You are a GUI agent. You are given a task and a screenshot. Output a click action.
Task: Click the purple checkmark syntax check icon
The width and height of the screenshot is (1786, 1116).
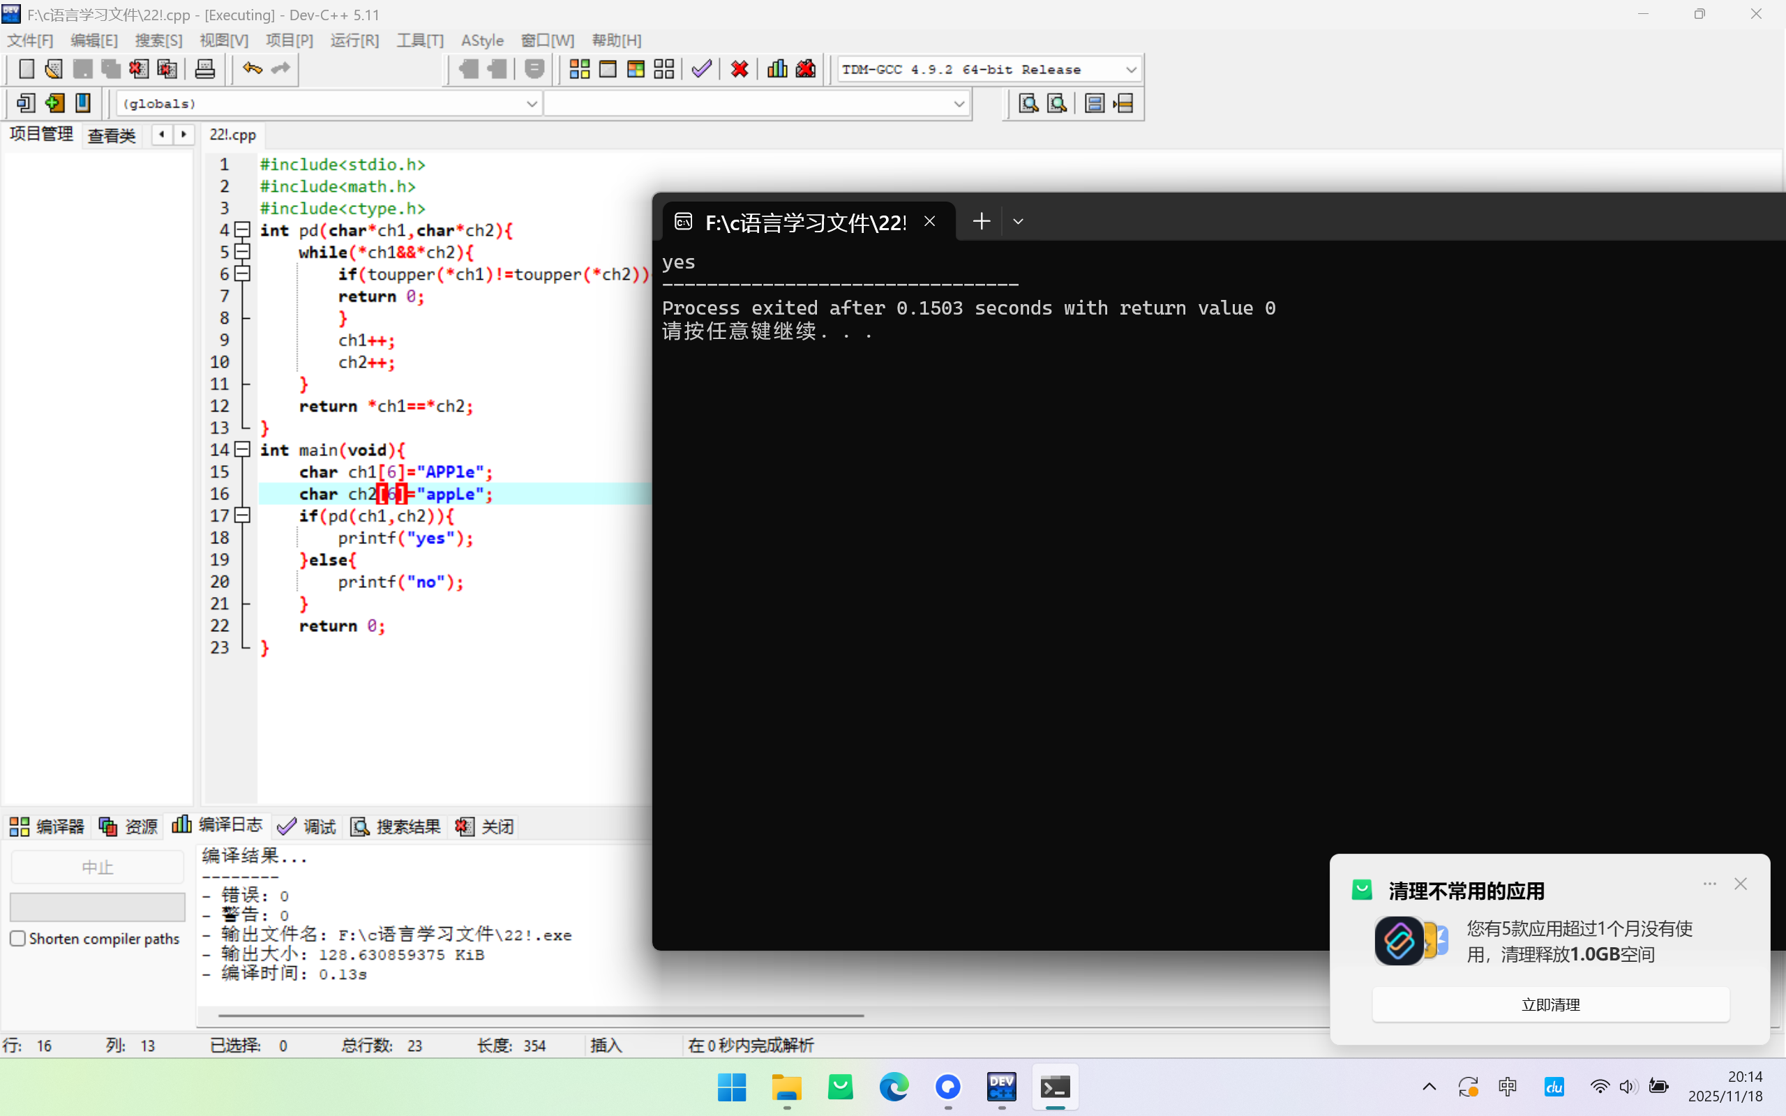(701, 69)
